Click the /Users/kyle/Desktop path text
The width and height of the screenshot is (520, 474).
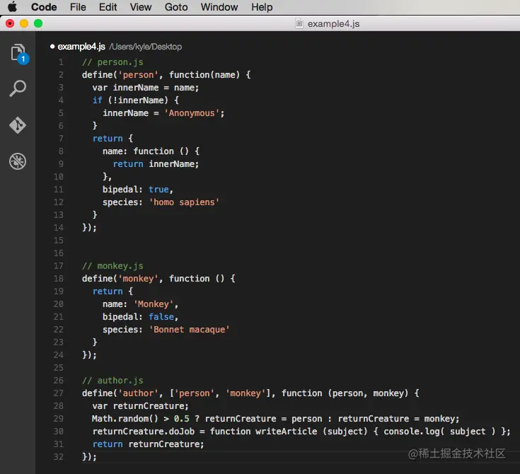coord(145,47)
